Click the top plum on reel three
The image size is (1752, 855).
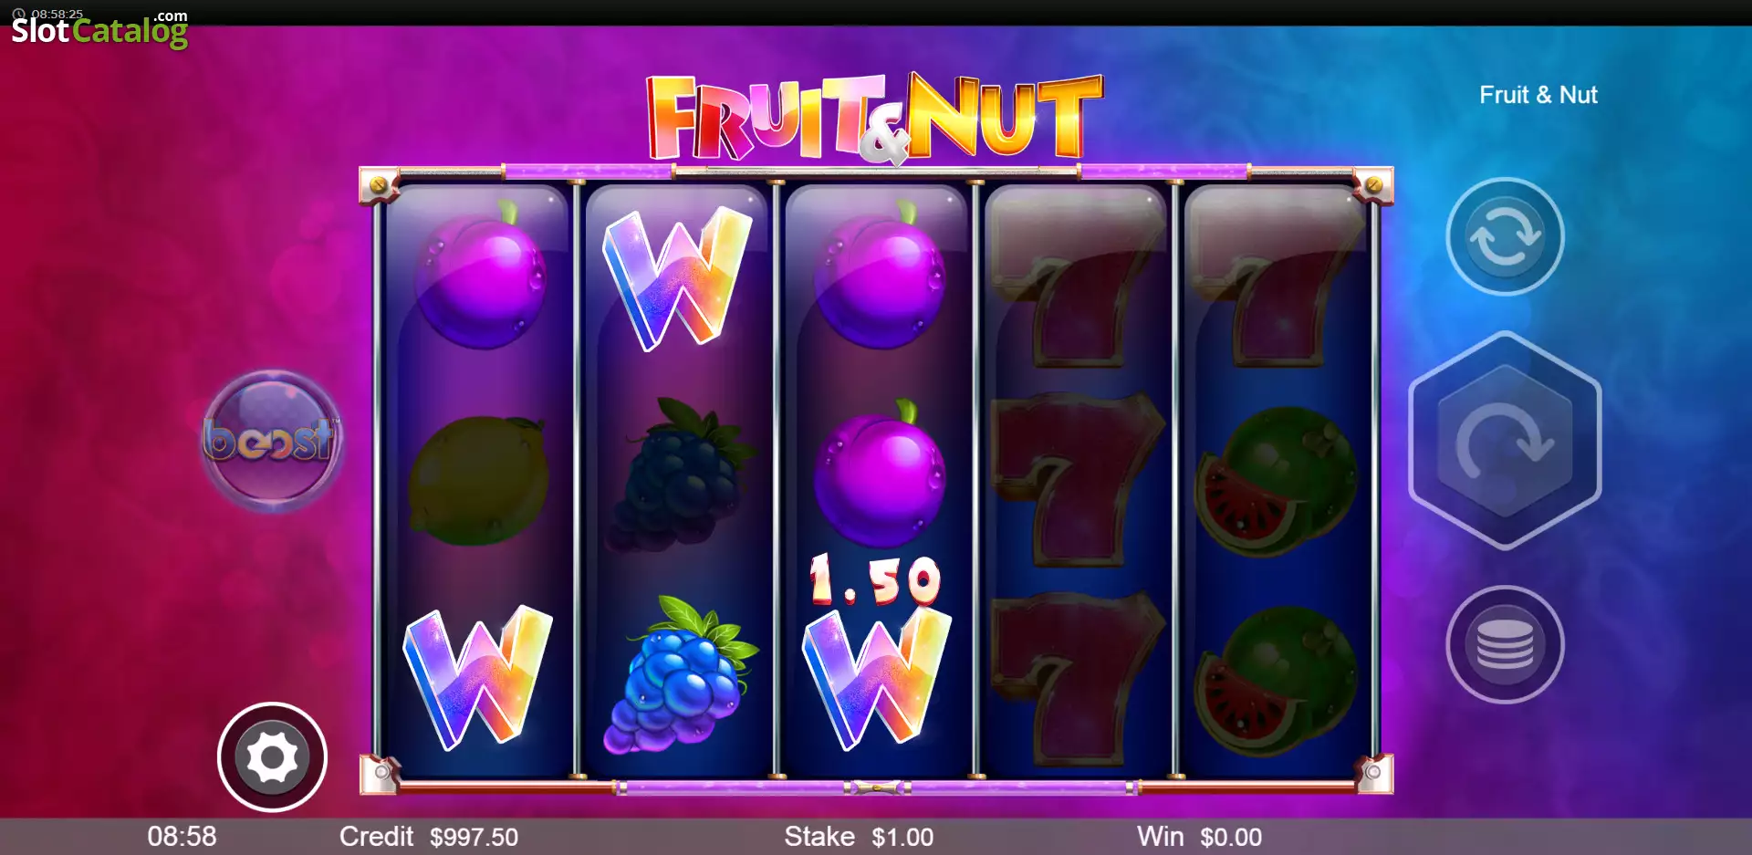(880, 277)
